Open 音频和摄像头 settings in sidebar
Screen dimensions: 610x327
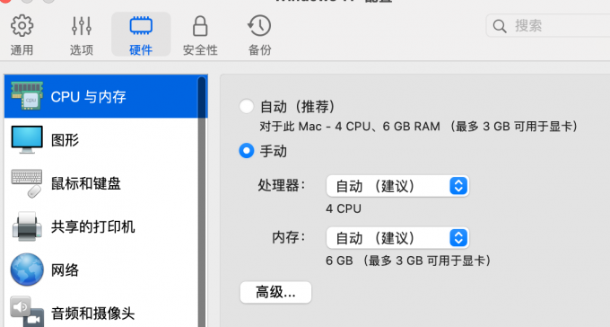pos(101,313)
